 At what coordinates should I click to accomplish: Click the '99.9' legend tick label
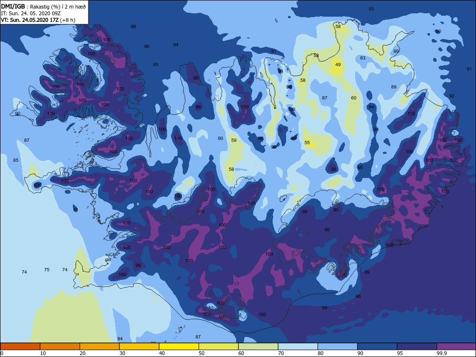pos(441,353)
